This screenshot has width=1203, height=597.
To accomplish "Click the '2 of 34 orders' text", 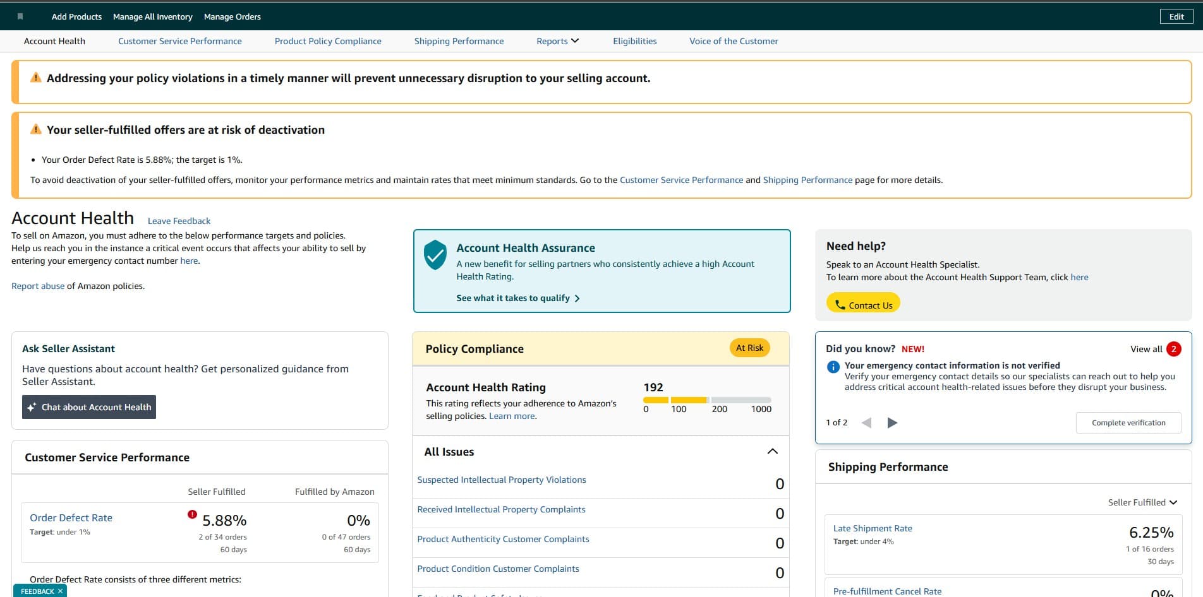I will click(x=222, y=537).
